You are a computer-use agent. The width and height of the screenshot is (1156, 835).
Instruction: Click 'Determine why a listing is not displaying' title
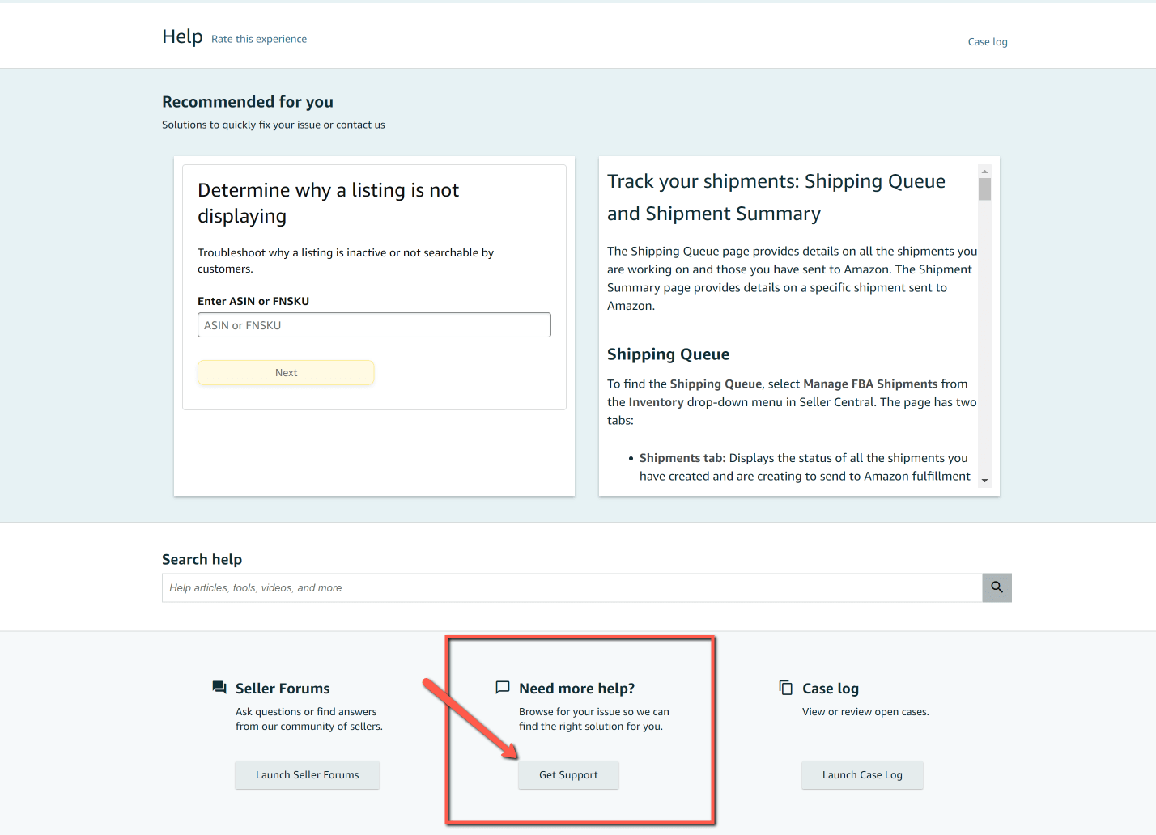328,203
